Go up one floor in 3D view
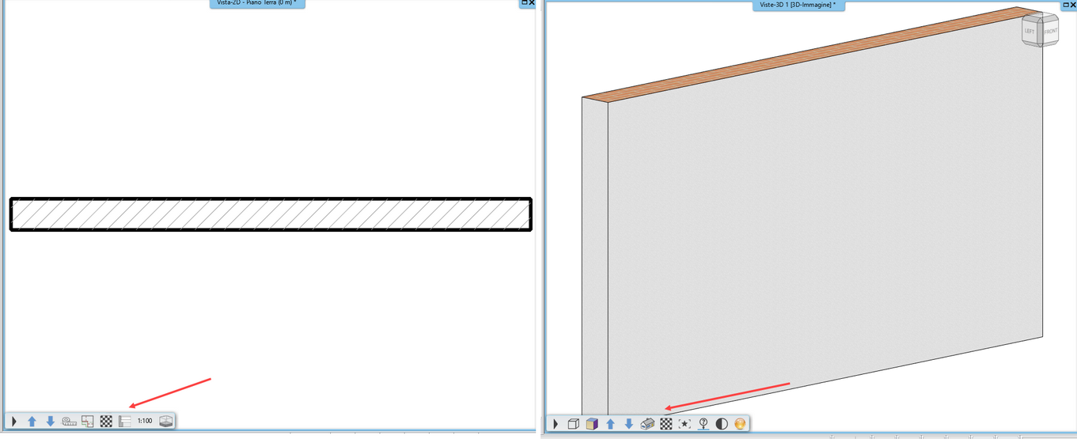Image resolution: width=1077 pixels, height=439 pixels. click(x=611, y=424)
